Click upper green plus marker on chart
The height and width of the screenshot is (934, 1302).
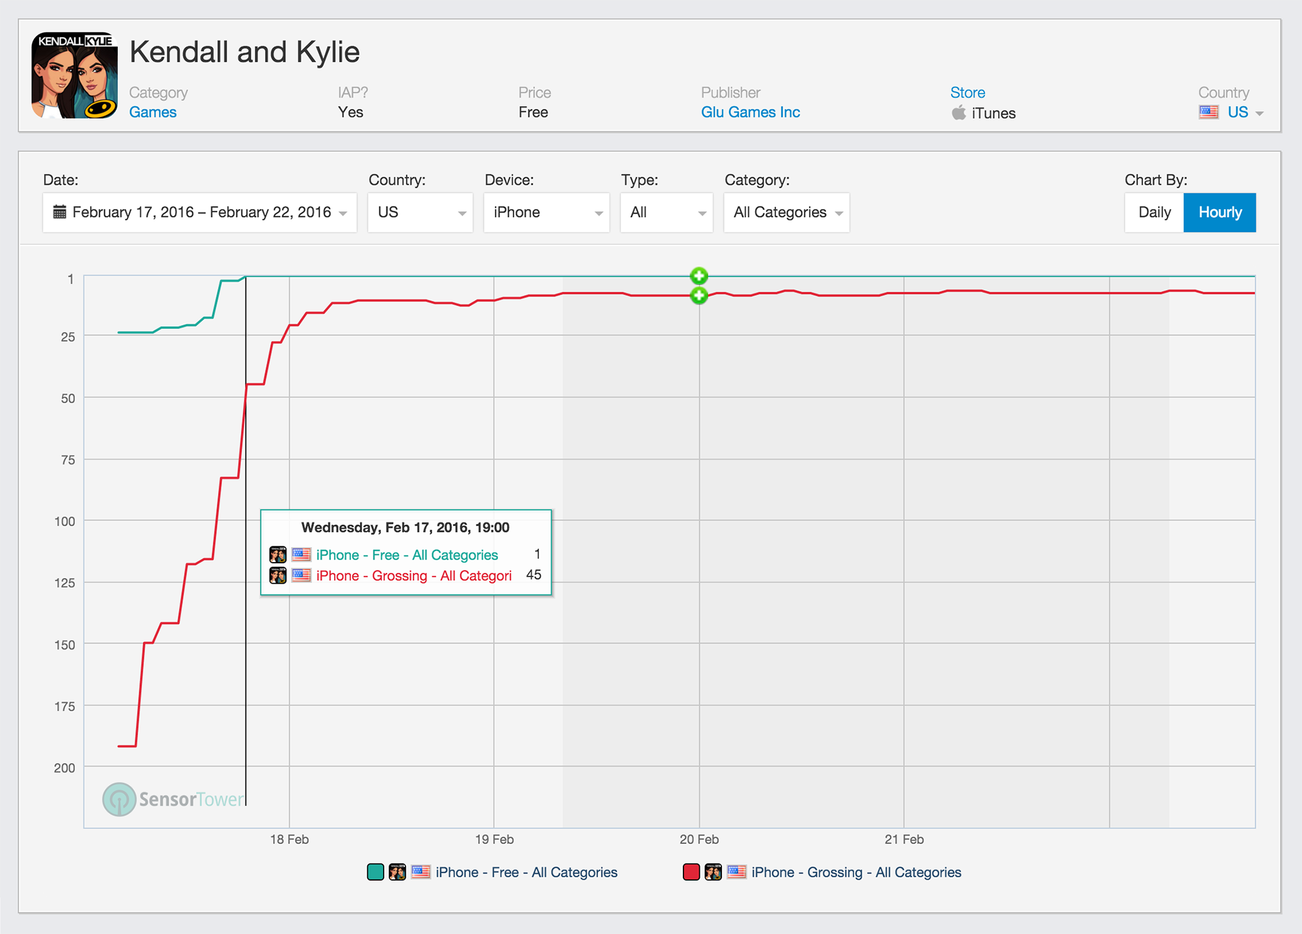click(x=699, y=276)
